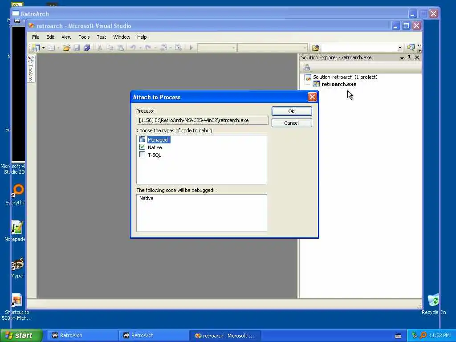Image resolution: width=456 pixels, height=342 pixels.
Task: Click the Navigate Forward toolbar icon
Action: (x=178, y=48)
